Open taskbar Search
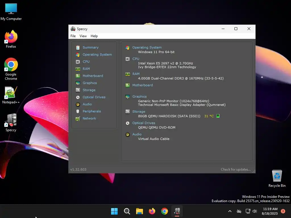 click(127, 211)
